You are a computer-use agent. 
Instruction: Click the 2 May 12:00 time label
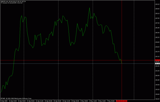coord(93,101)
